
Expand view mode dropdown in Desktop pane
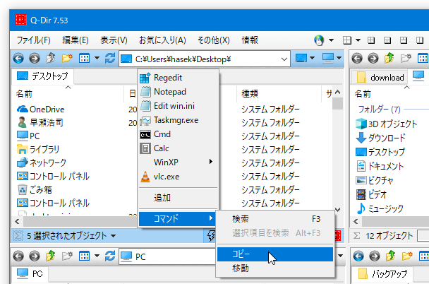pos(97,58)
